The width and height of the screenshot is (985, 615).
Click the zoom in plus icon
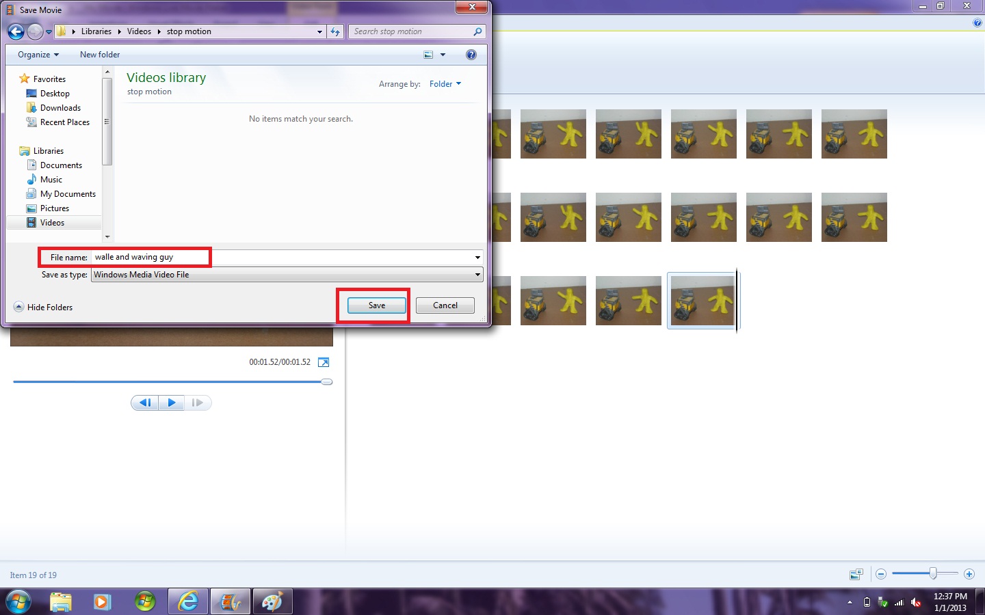969,574
